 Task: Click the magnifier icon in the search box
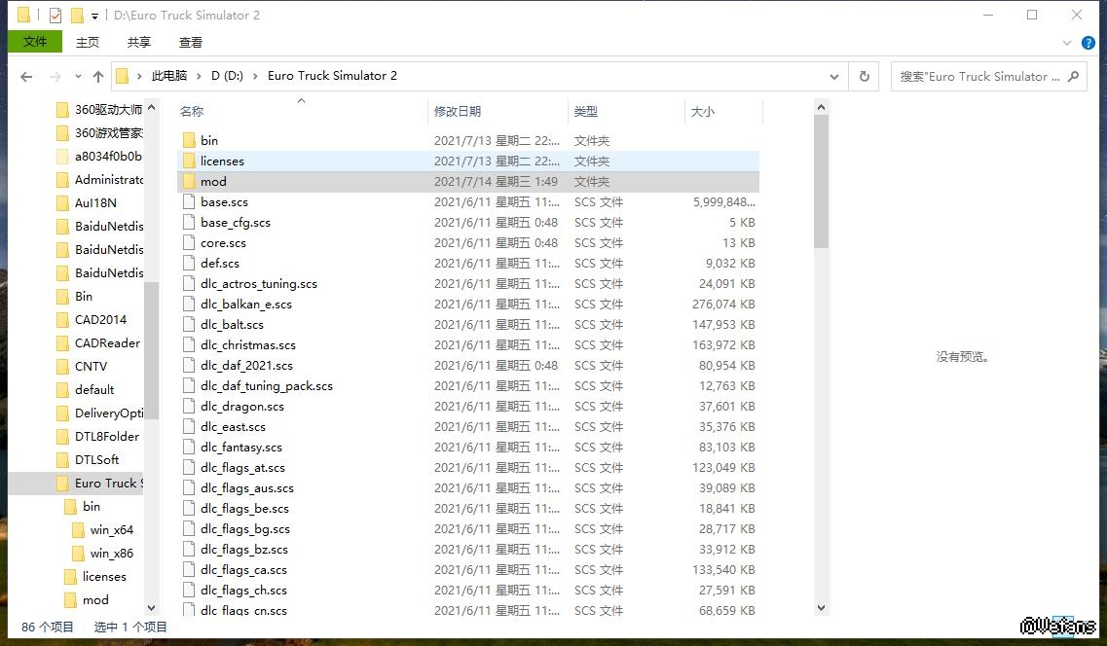pyautogui.click(x=1073, y=76)
